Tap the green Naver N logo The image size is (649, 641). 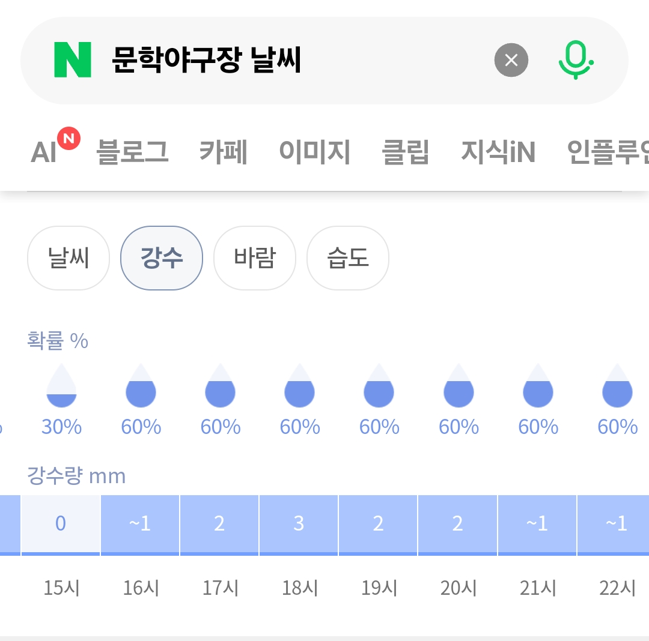[x=73, y=59]
